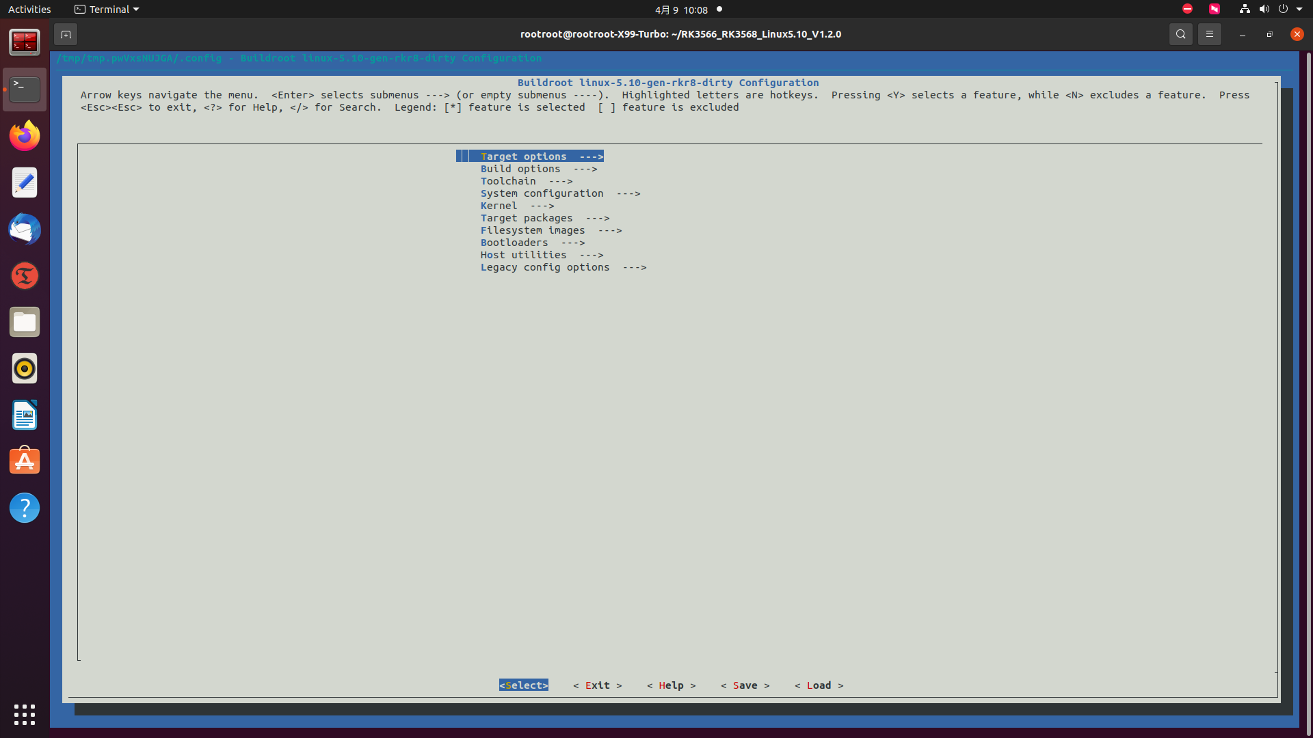Click the date and clock in the top bar
The width and height of the screenshot is (1313, 738).
tap(680, 10)
